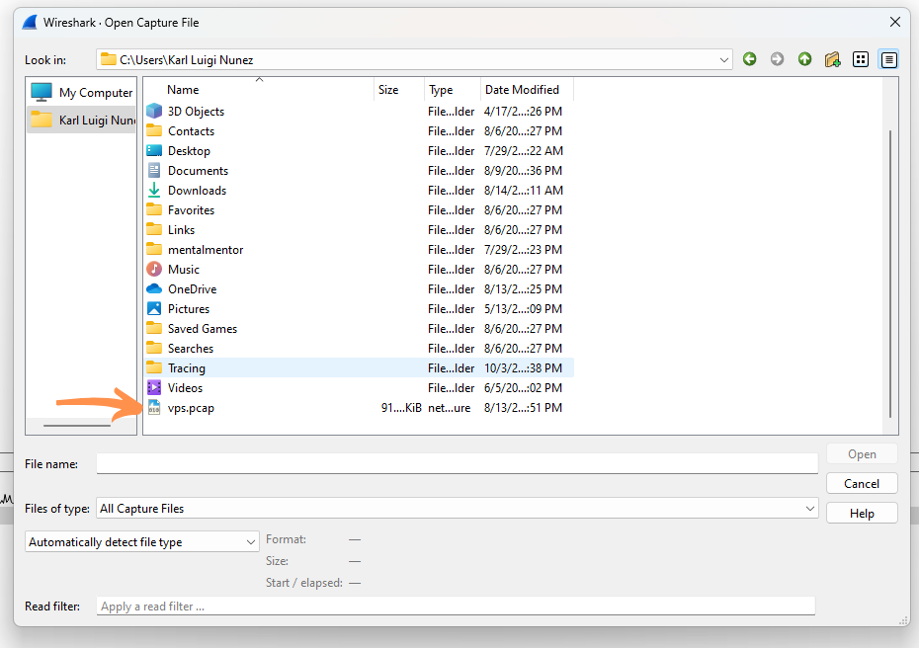Go up to the parent directory
This screenshot has height=648, width=919.
tap(804, 59)
